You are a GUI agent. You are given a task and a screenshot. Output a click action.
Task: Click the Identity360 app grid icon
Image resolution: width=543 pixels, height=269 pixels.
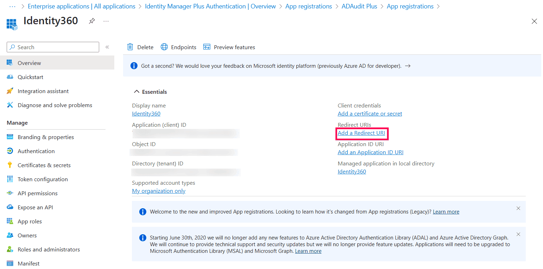pyautogui.click(x=12, y=24)
